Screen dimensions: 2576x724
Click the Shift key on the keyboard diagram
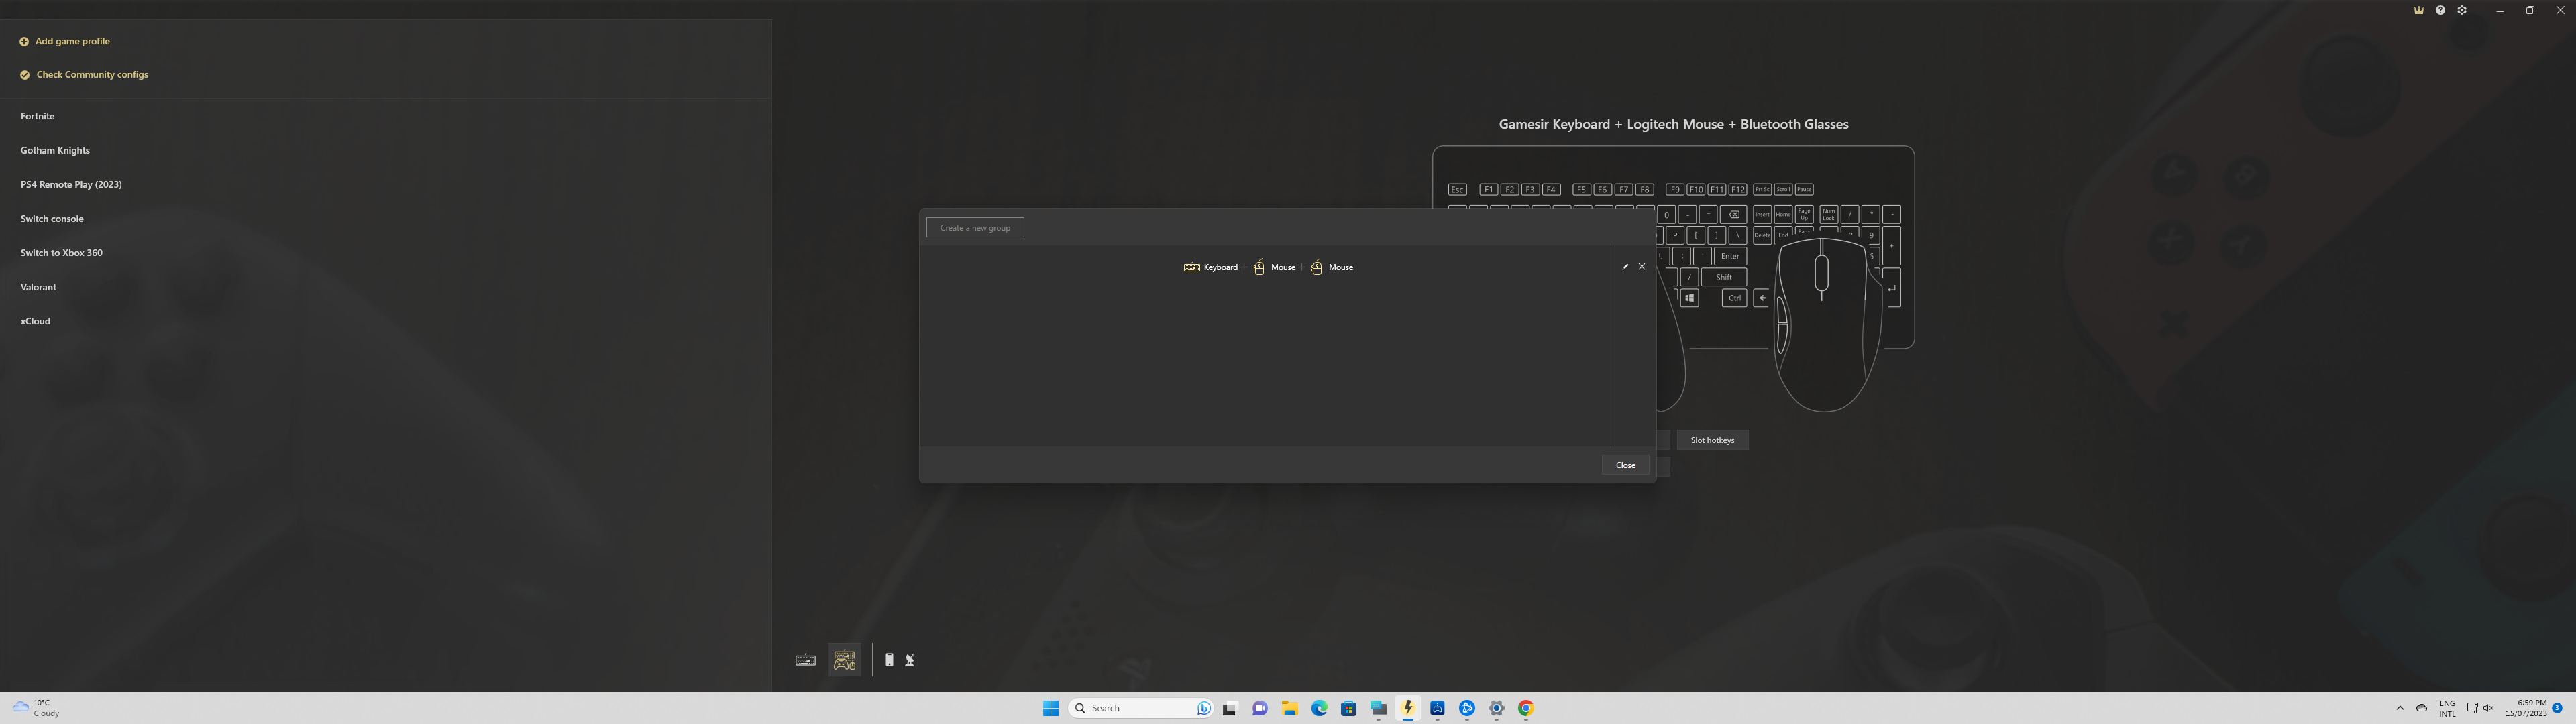(x=1724, y=277)
